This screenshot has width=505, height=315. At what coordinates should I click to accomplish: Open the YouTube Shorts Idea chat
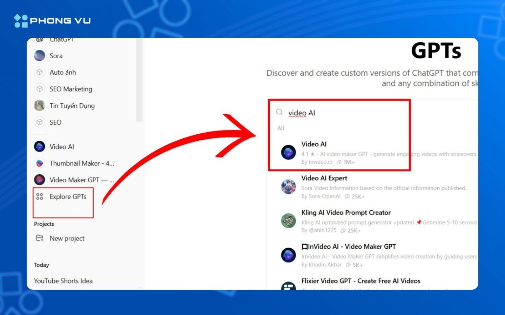(63, 281)
